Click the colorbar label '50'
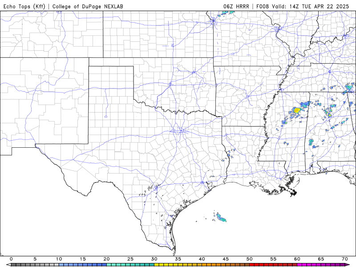Screen dimensions: 356x267 coord(250,259)
